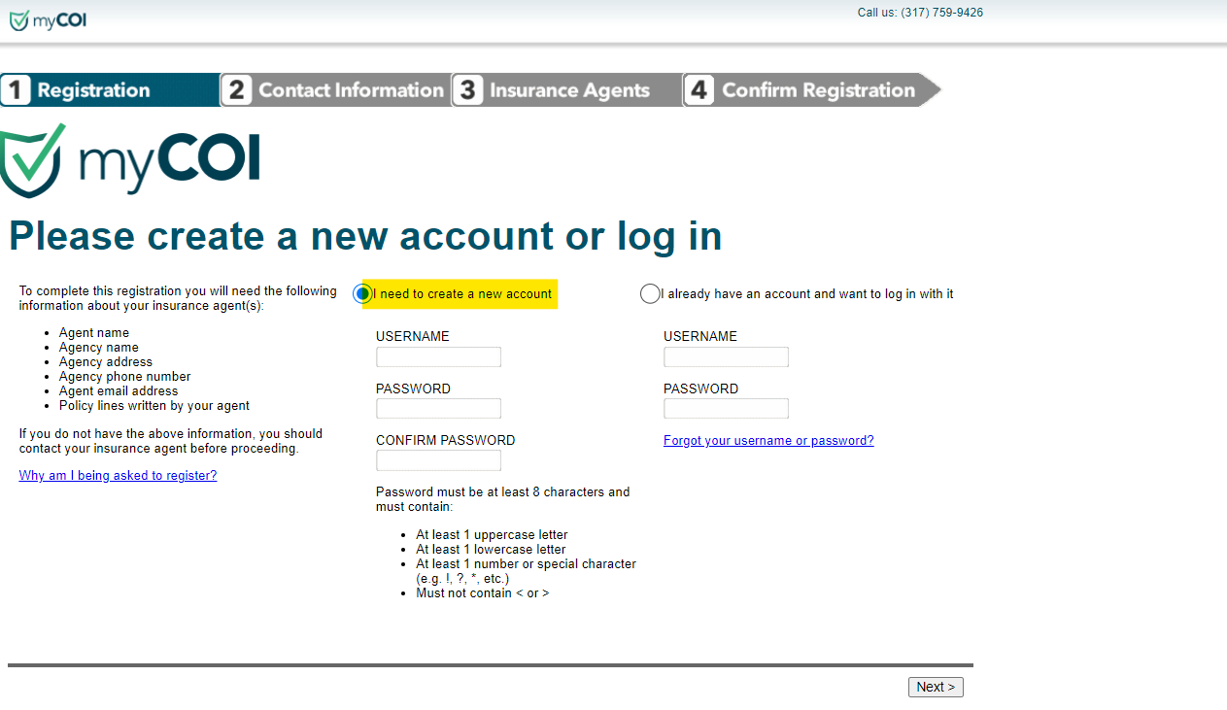Click the CONFIRM PASSWORD field
Image resolution: width=1227 pixels, height=710 pixels.
click(438, 459)
